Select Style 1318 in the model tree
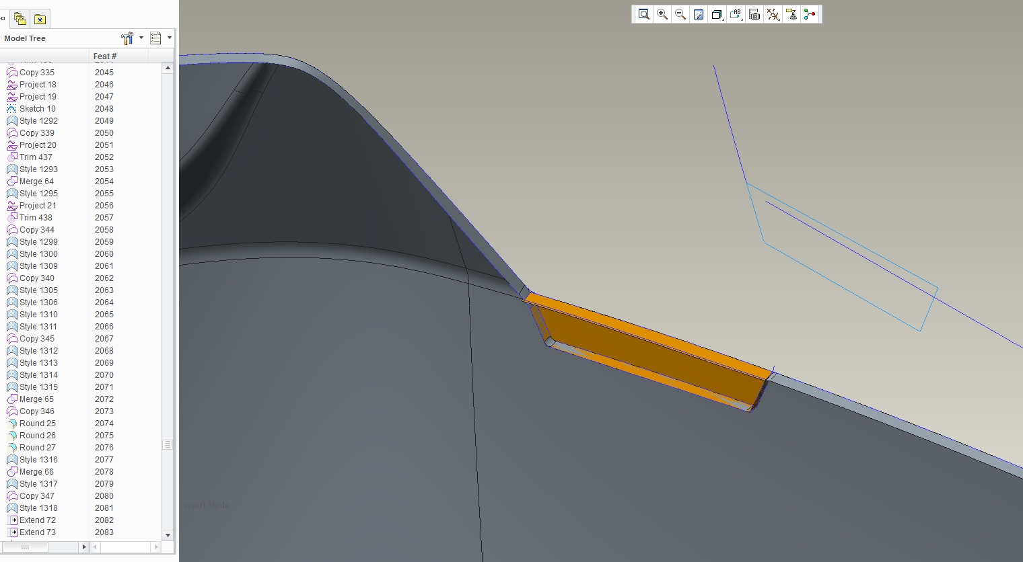 click(38, 508)
